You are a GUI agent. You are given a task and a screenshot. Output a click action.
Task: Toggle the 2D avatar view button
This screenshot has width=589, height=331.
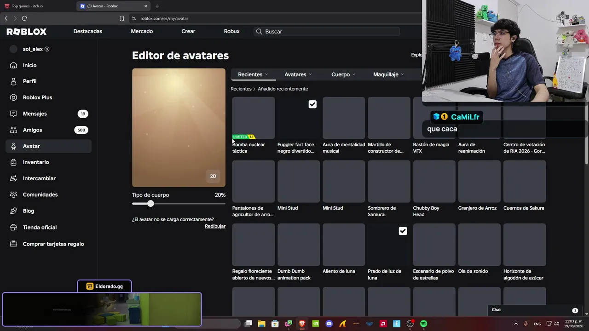(x=213, y=176)
